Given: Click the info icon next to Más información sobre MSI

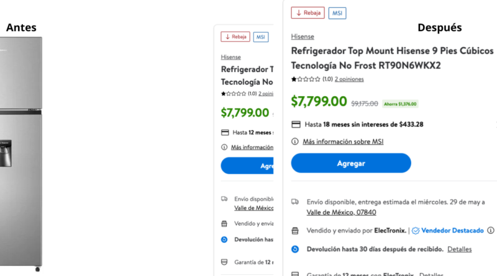Looking at the screenshot, I should (294, 141).
